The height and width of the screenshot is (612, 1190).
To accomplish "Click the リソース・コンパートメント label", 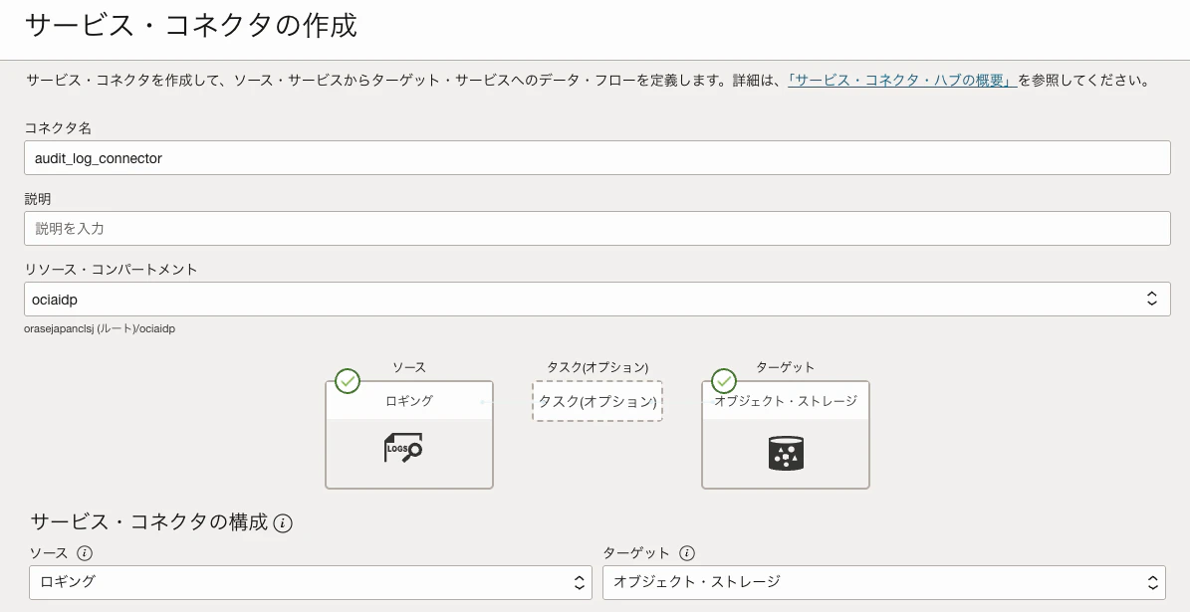I will pyautogui.click(x=111, y=270).
